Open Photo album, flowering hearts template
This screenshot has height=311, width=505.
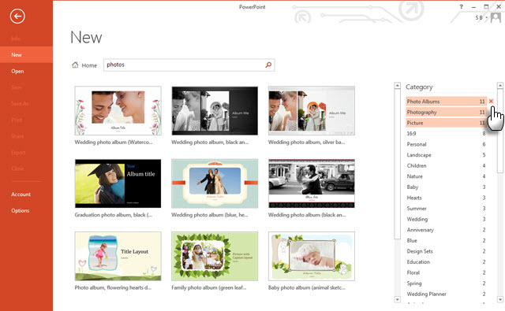tap(118, 256)
